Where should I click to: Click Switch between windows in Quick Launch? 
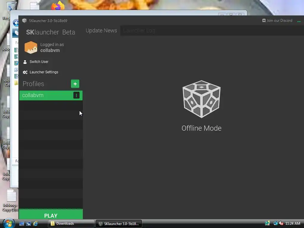pos(28,224)
